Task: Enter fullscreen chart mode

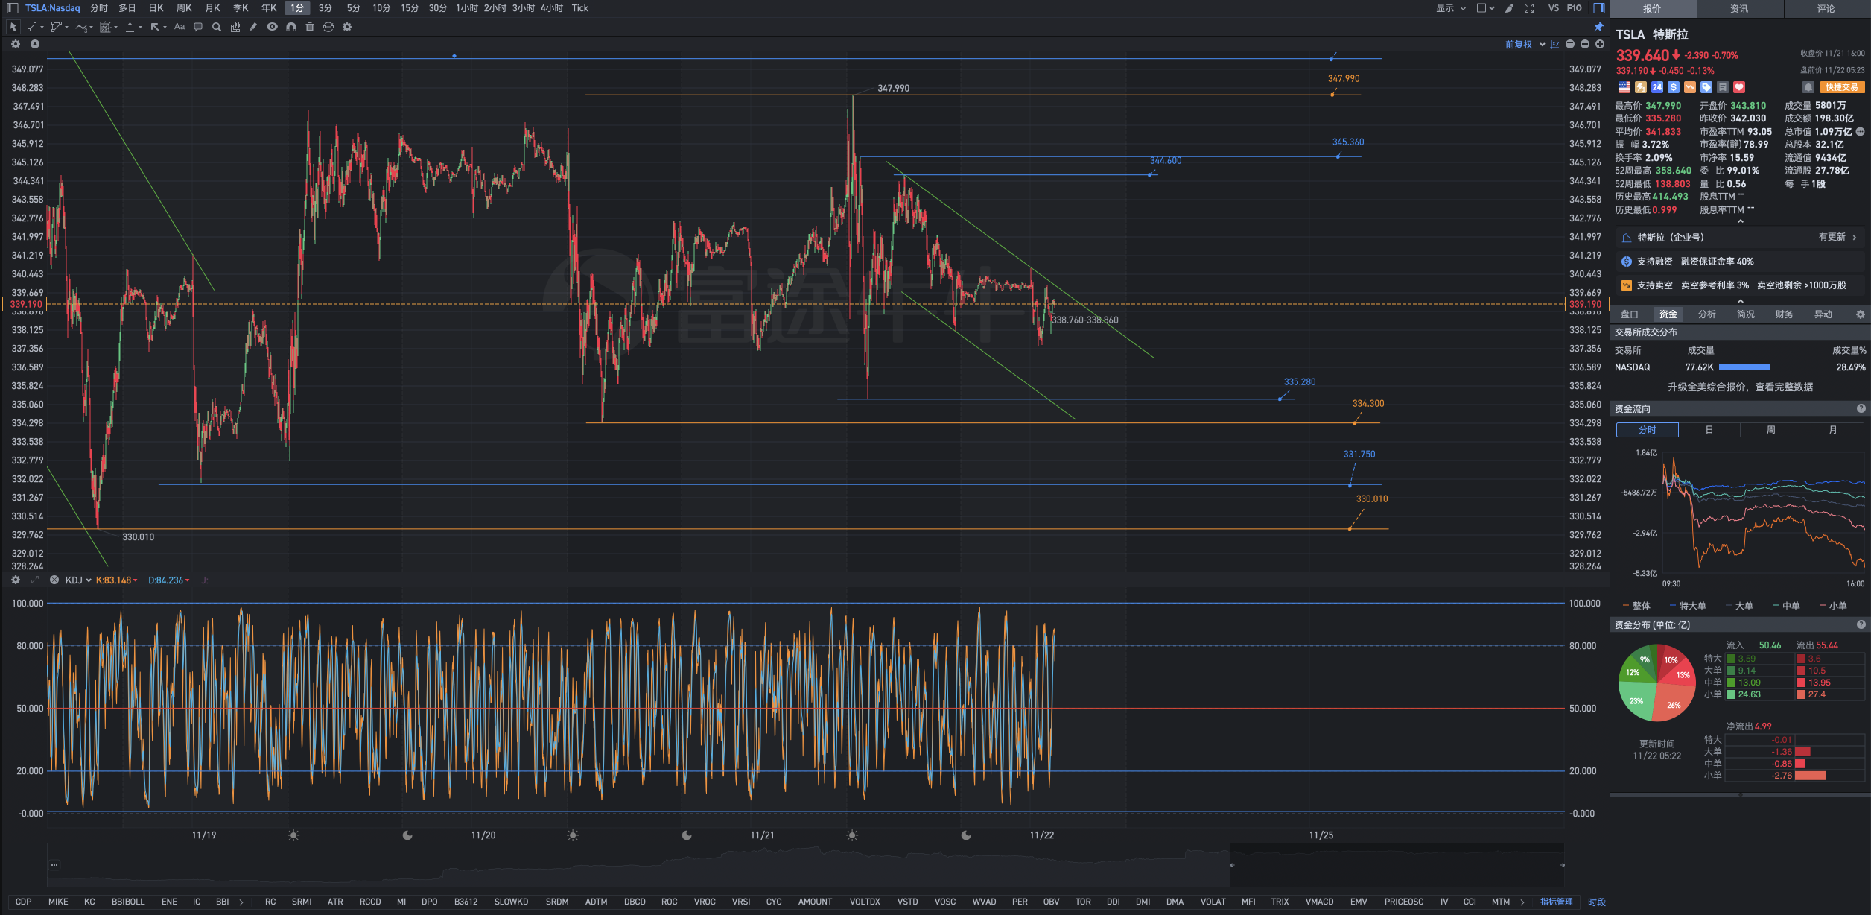Action: pyautogui.click(x=1529, y=8)
